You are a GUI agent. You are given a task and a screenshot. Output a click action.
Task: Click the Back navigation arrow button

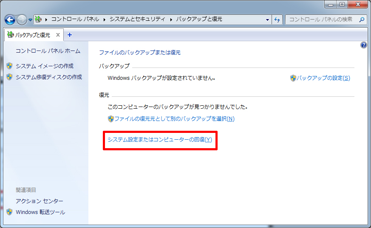click(x=10, y=20)
